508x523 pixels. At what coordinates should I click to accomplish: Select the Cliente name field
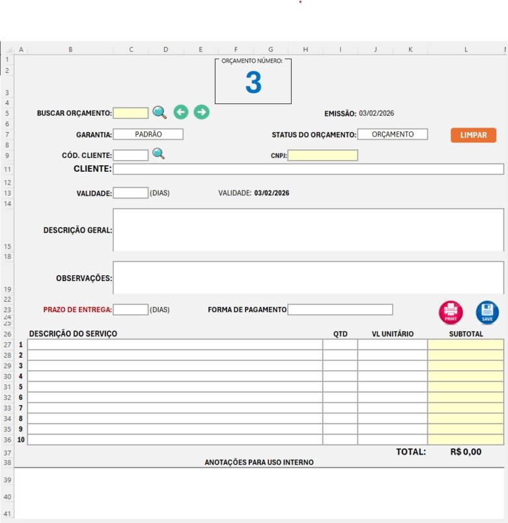click(308, 169)
